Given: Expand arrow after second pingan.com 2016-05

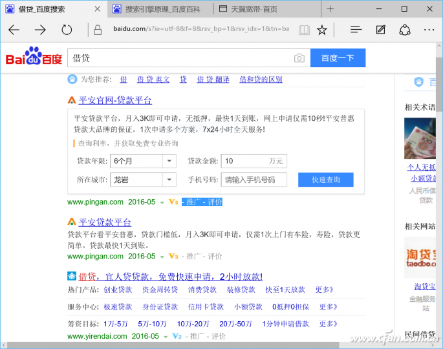Looking at the screenshot, I should [x=162, y=257].
